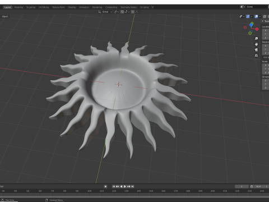
Task: Click the negative X axis gizmo circle
Action: click(x=245, y=27)
